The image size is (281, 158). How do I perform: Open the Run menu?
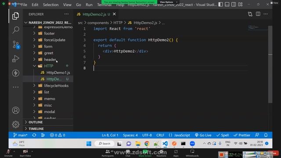[x=89, y=5]
